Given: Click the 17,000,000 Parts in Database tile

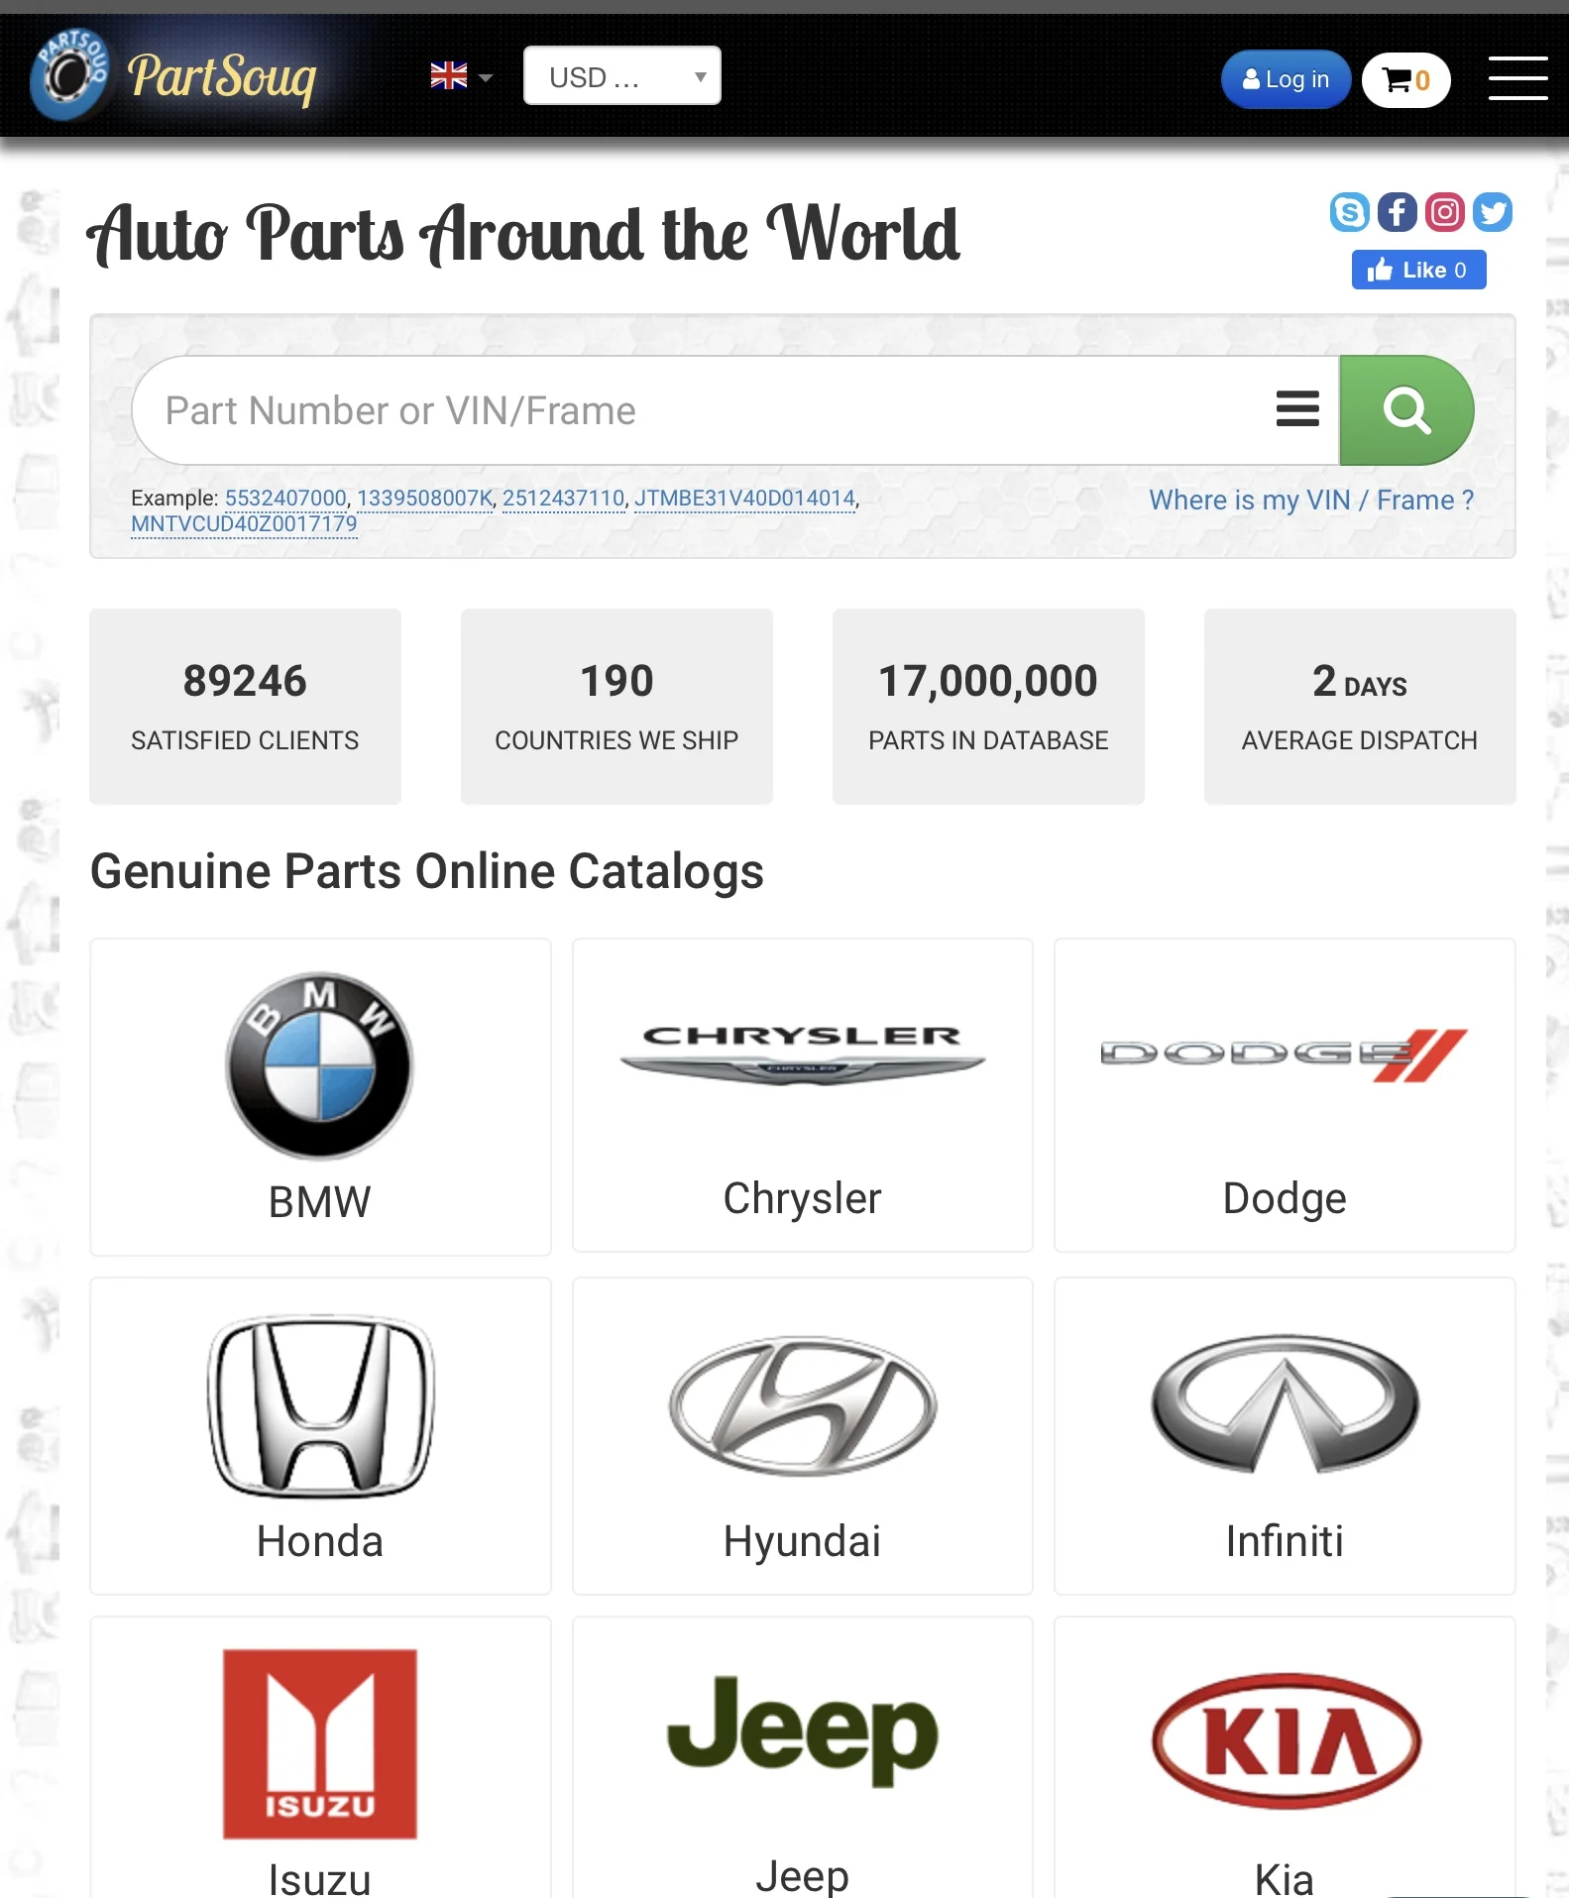Looking at the screenshot, I should (x=988, y=706).
